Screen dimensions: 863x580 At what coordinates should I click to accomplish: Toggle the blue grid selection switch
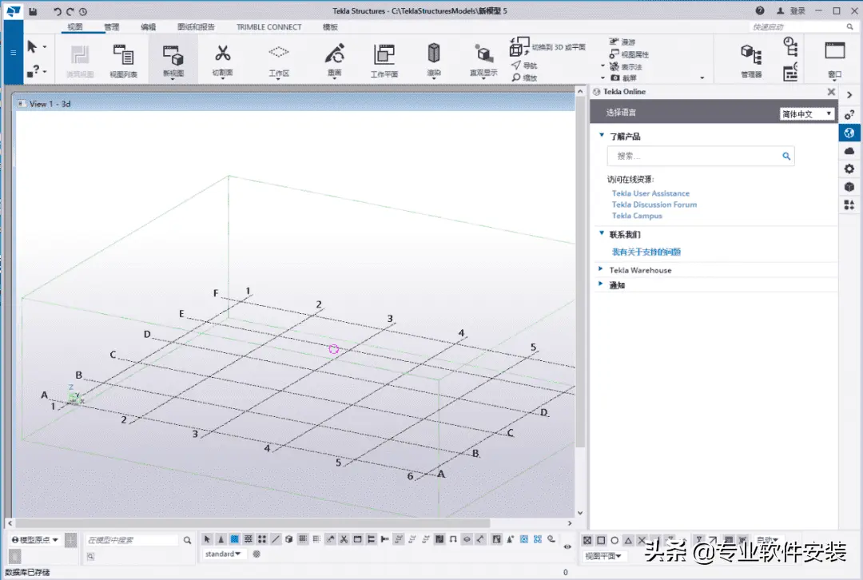point(234,539)
